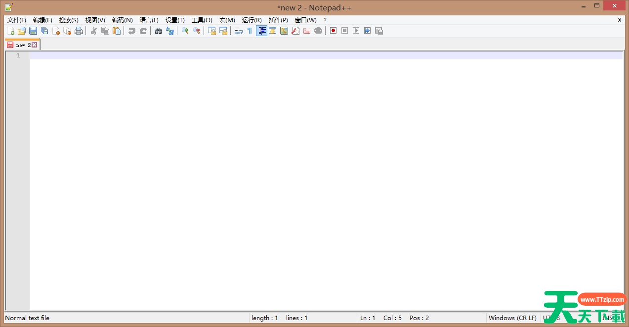
Task: Click UTF-8 in the status bar
Action: click(550, 318)
